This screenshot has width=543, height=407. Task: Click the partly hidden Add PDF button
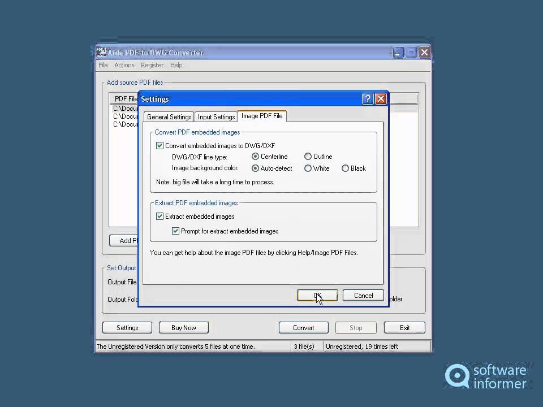click(x=124, y=241)
